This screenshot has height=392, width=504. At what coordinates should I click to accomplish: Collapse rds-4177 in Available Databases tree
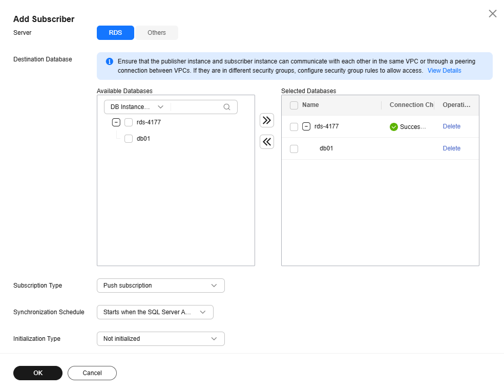pos(116,122)
